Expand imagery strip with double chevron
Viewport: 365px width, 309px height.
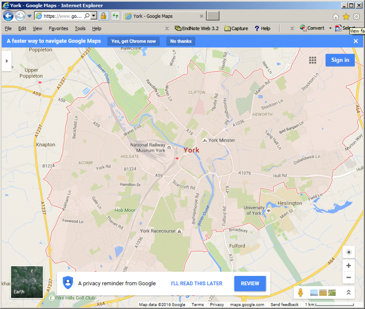tap(349, 293)
